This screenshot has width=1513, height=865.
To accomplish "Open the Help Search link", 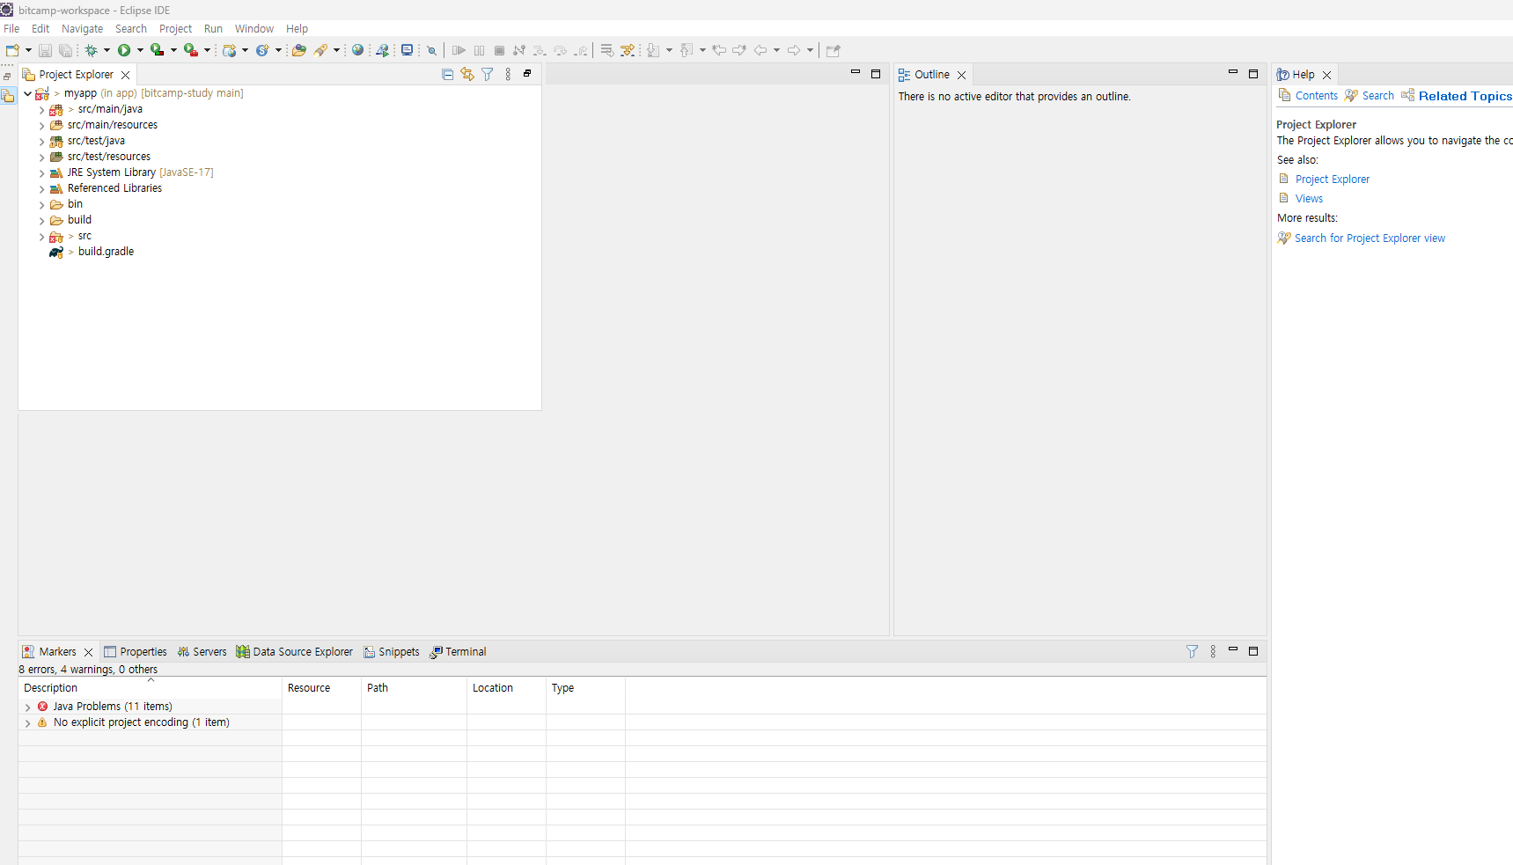I will tap(1377, 96).
